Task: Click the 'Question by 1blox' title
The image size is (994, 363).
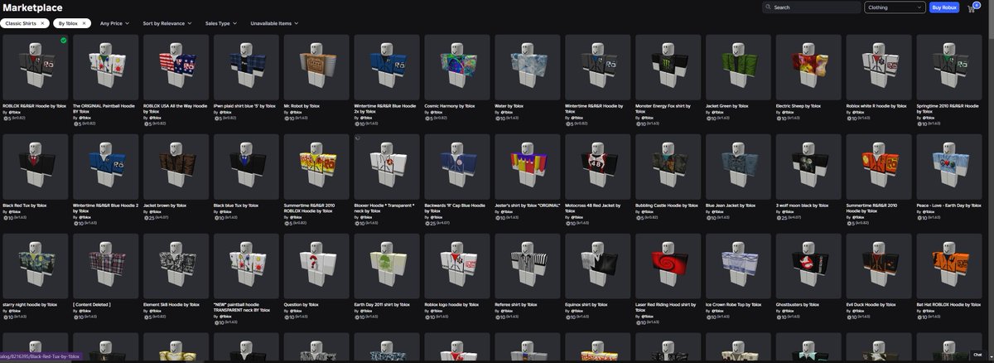Action: click(302, 305)
